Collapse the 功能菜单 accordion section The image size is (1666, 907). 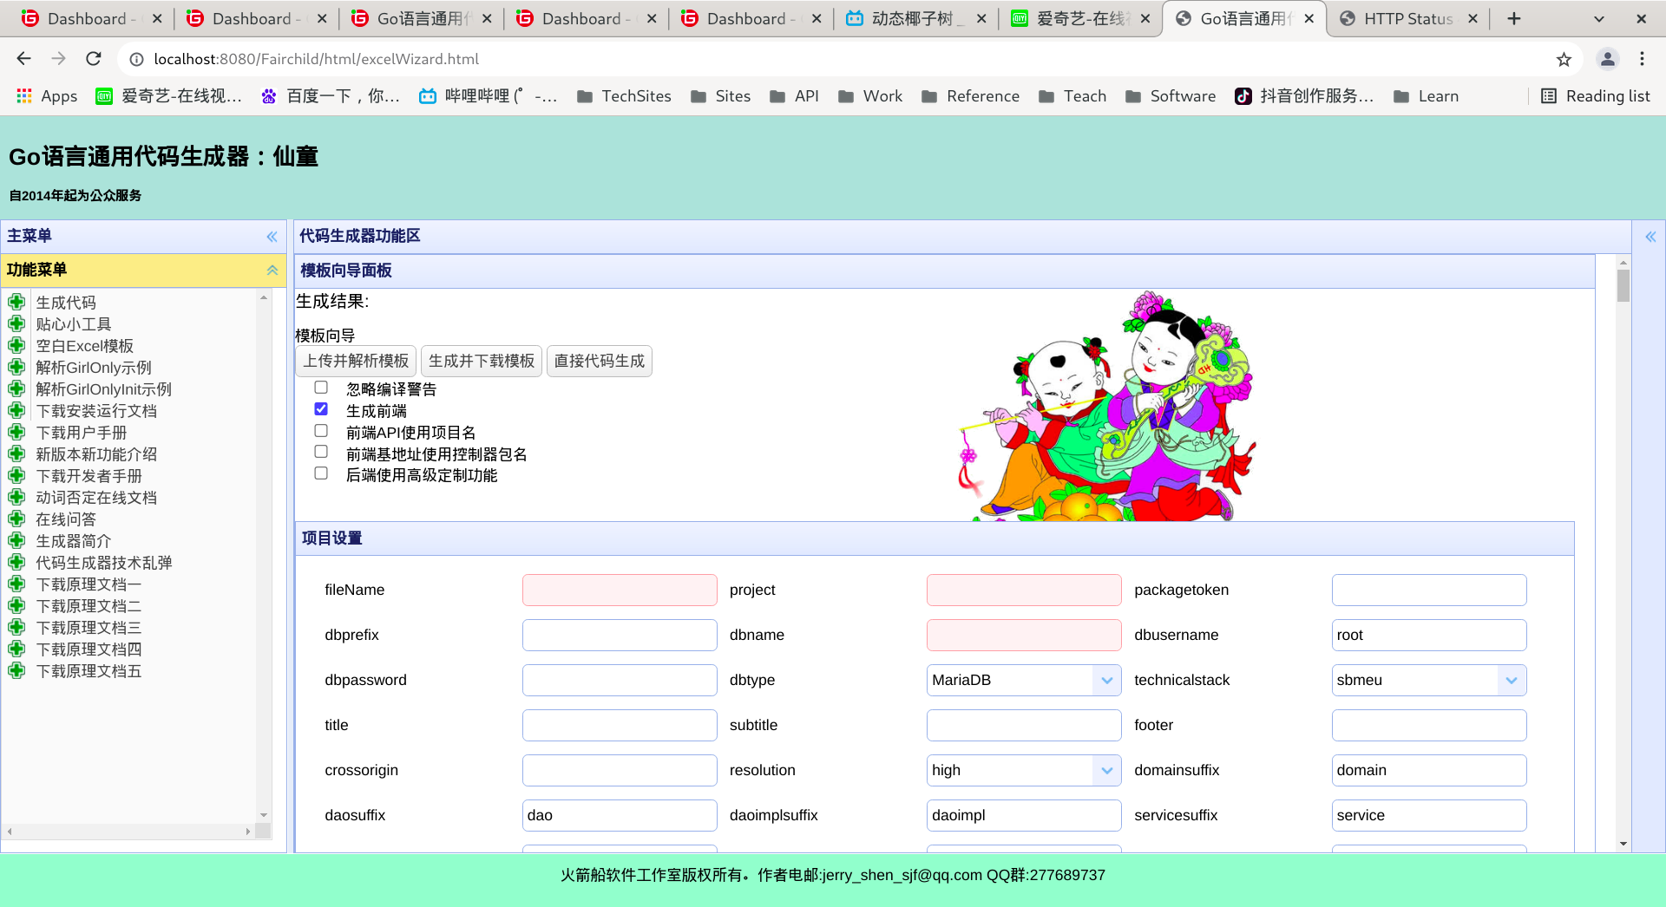pyautogui.click(x=272, y=270)
